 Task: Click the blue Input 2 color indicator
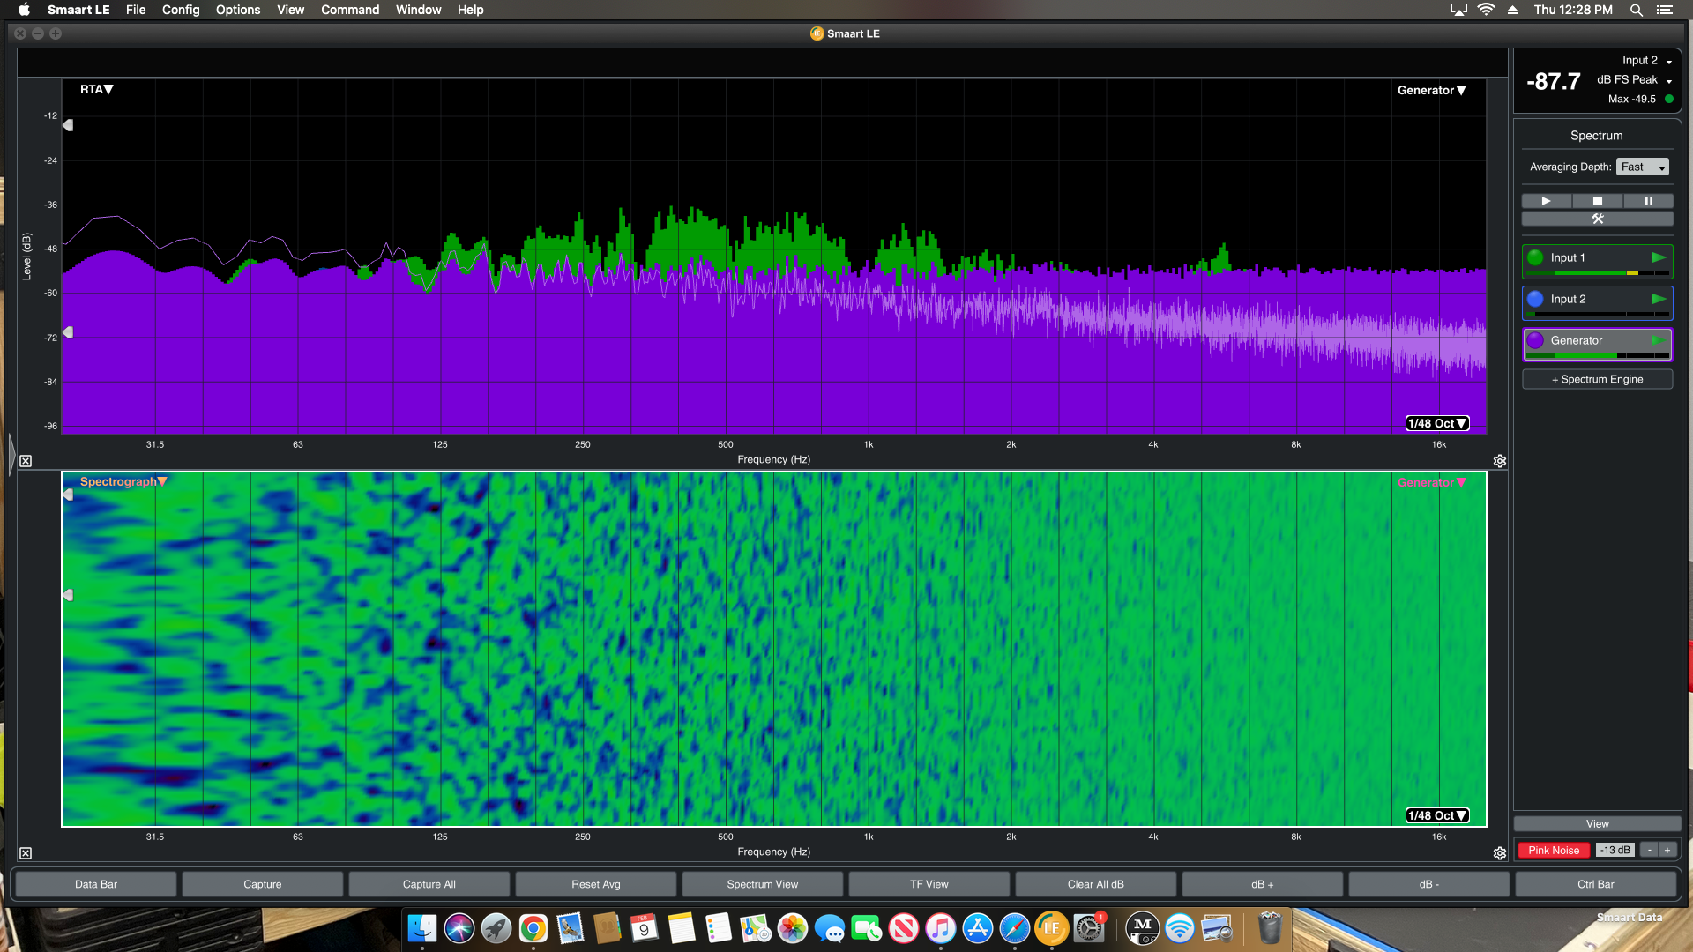[1535, 299]
